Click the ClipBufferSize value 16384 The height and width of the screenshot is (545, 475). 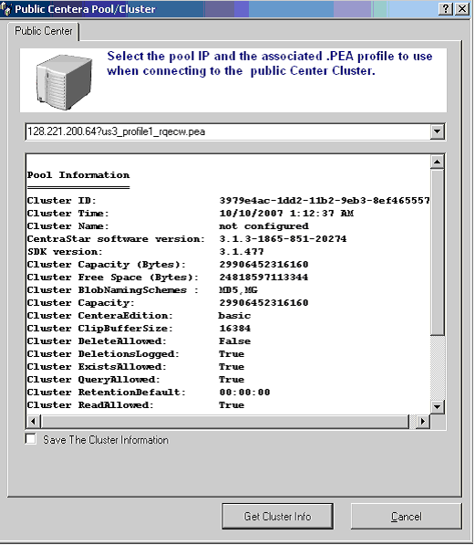point(235,329)
